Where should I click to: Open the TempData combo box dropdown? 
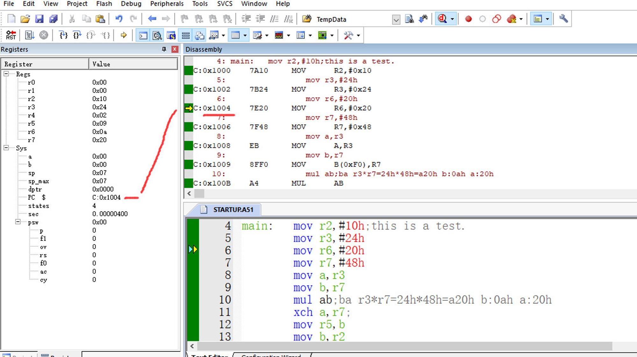[396, 20]
